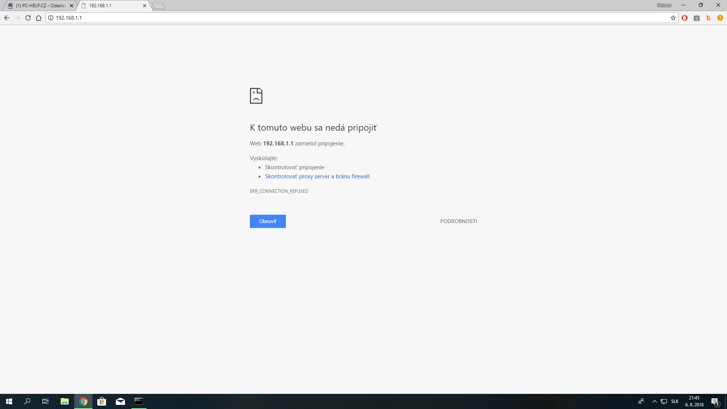The height and width of the screenshot is (409, 727).
Task: Open the proxy server and firewall link
Action: [x=317, y=176]
